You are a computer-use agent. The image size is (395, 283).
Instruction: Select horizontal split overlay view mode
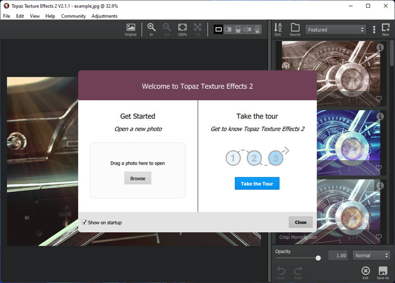point(238,29)
